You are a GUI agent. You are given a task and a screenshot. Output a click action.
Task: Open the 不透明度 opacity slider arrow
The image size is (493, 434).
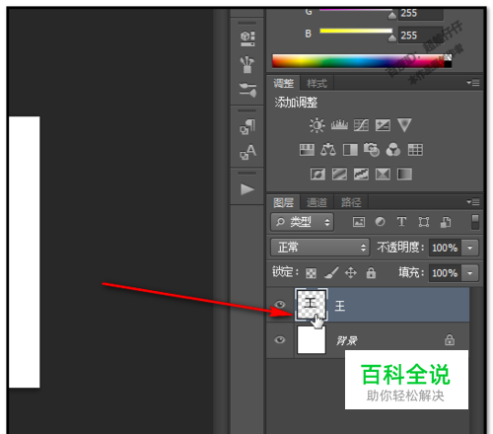tap(470, 248)
